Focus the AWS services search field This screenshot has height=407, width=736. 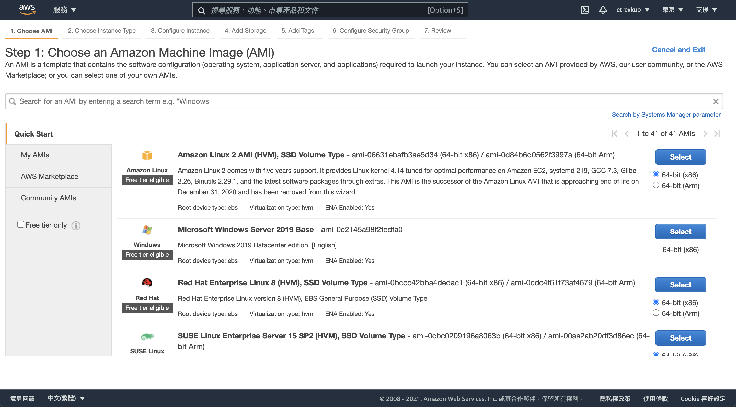[330, 10]
